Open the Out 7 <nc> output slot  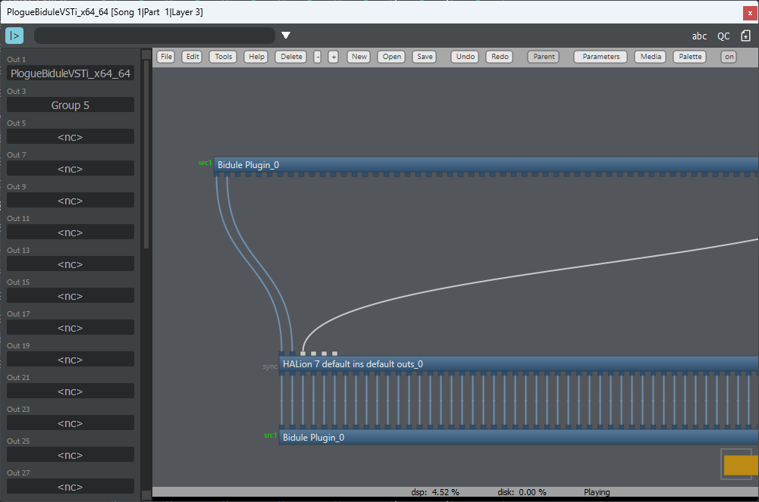pyautogui.click(x=71, y=169)
